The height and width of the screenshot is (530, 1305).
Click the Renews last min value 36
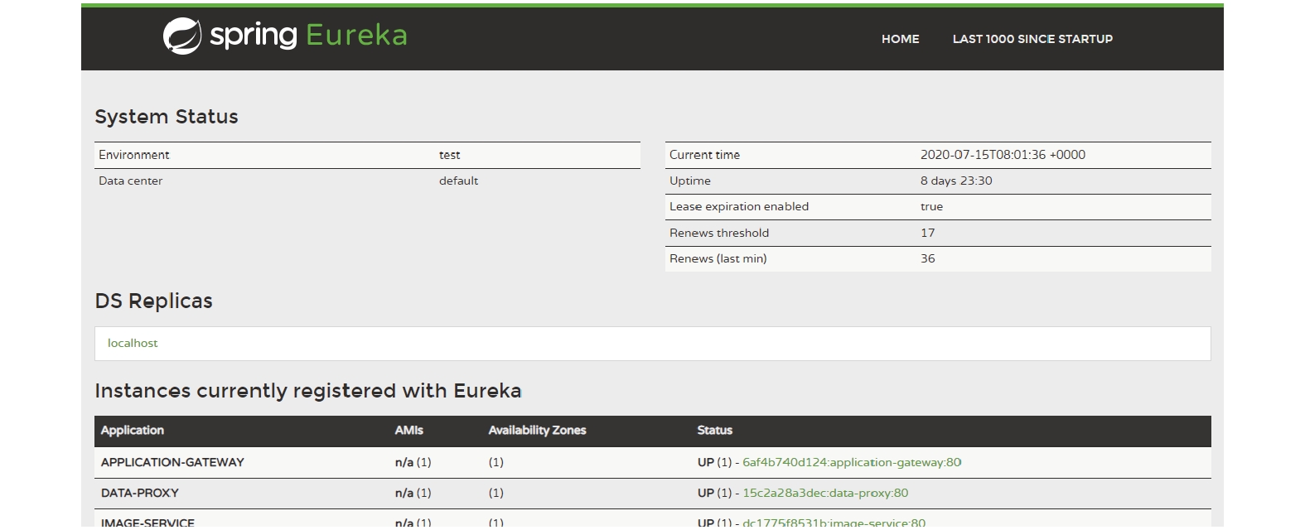tap(927, 258)
